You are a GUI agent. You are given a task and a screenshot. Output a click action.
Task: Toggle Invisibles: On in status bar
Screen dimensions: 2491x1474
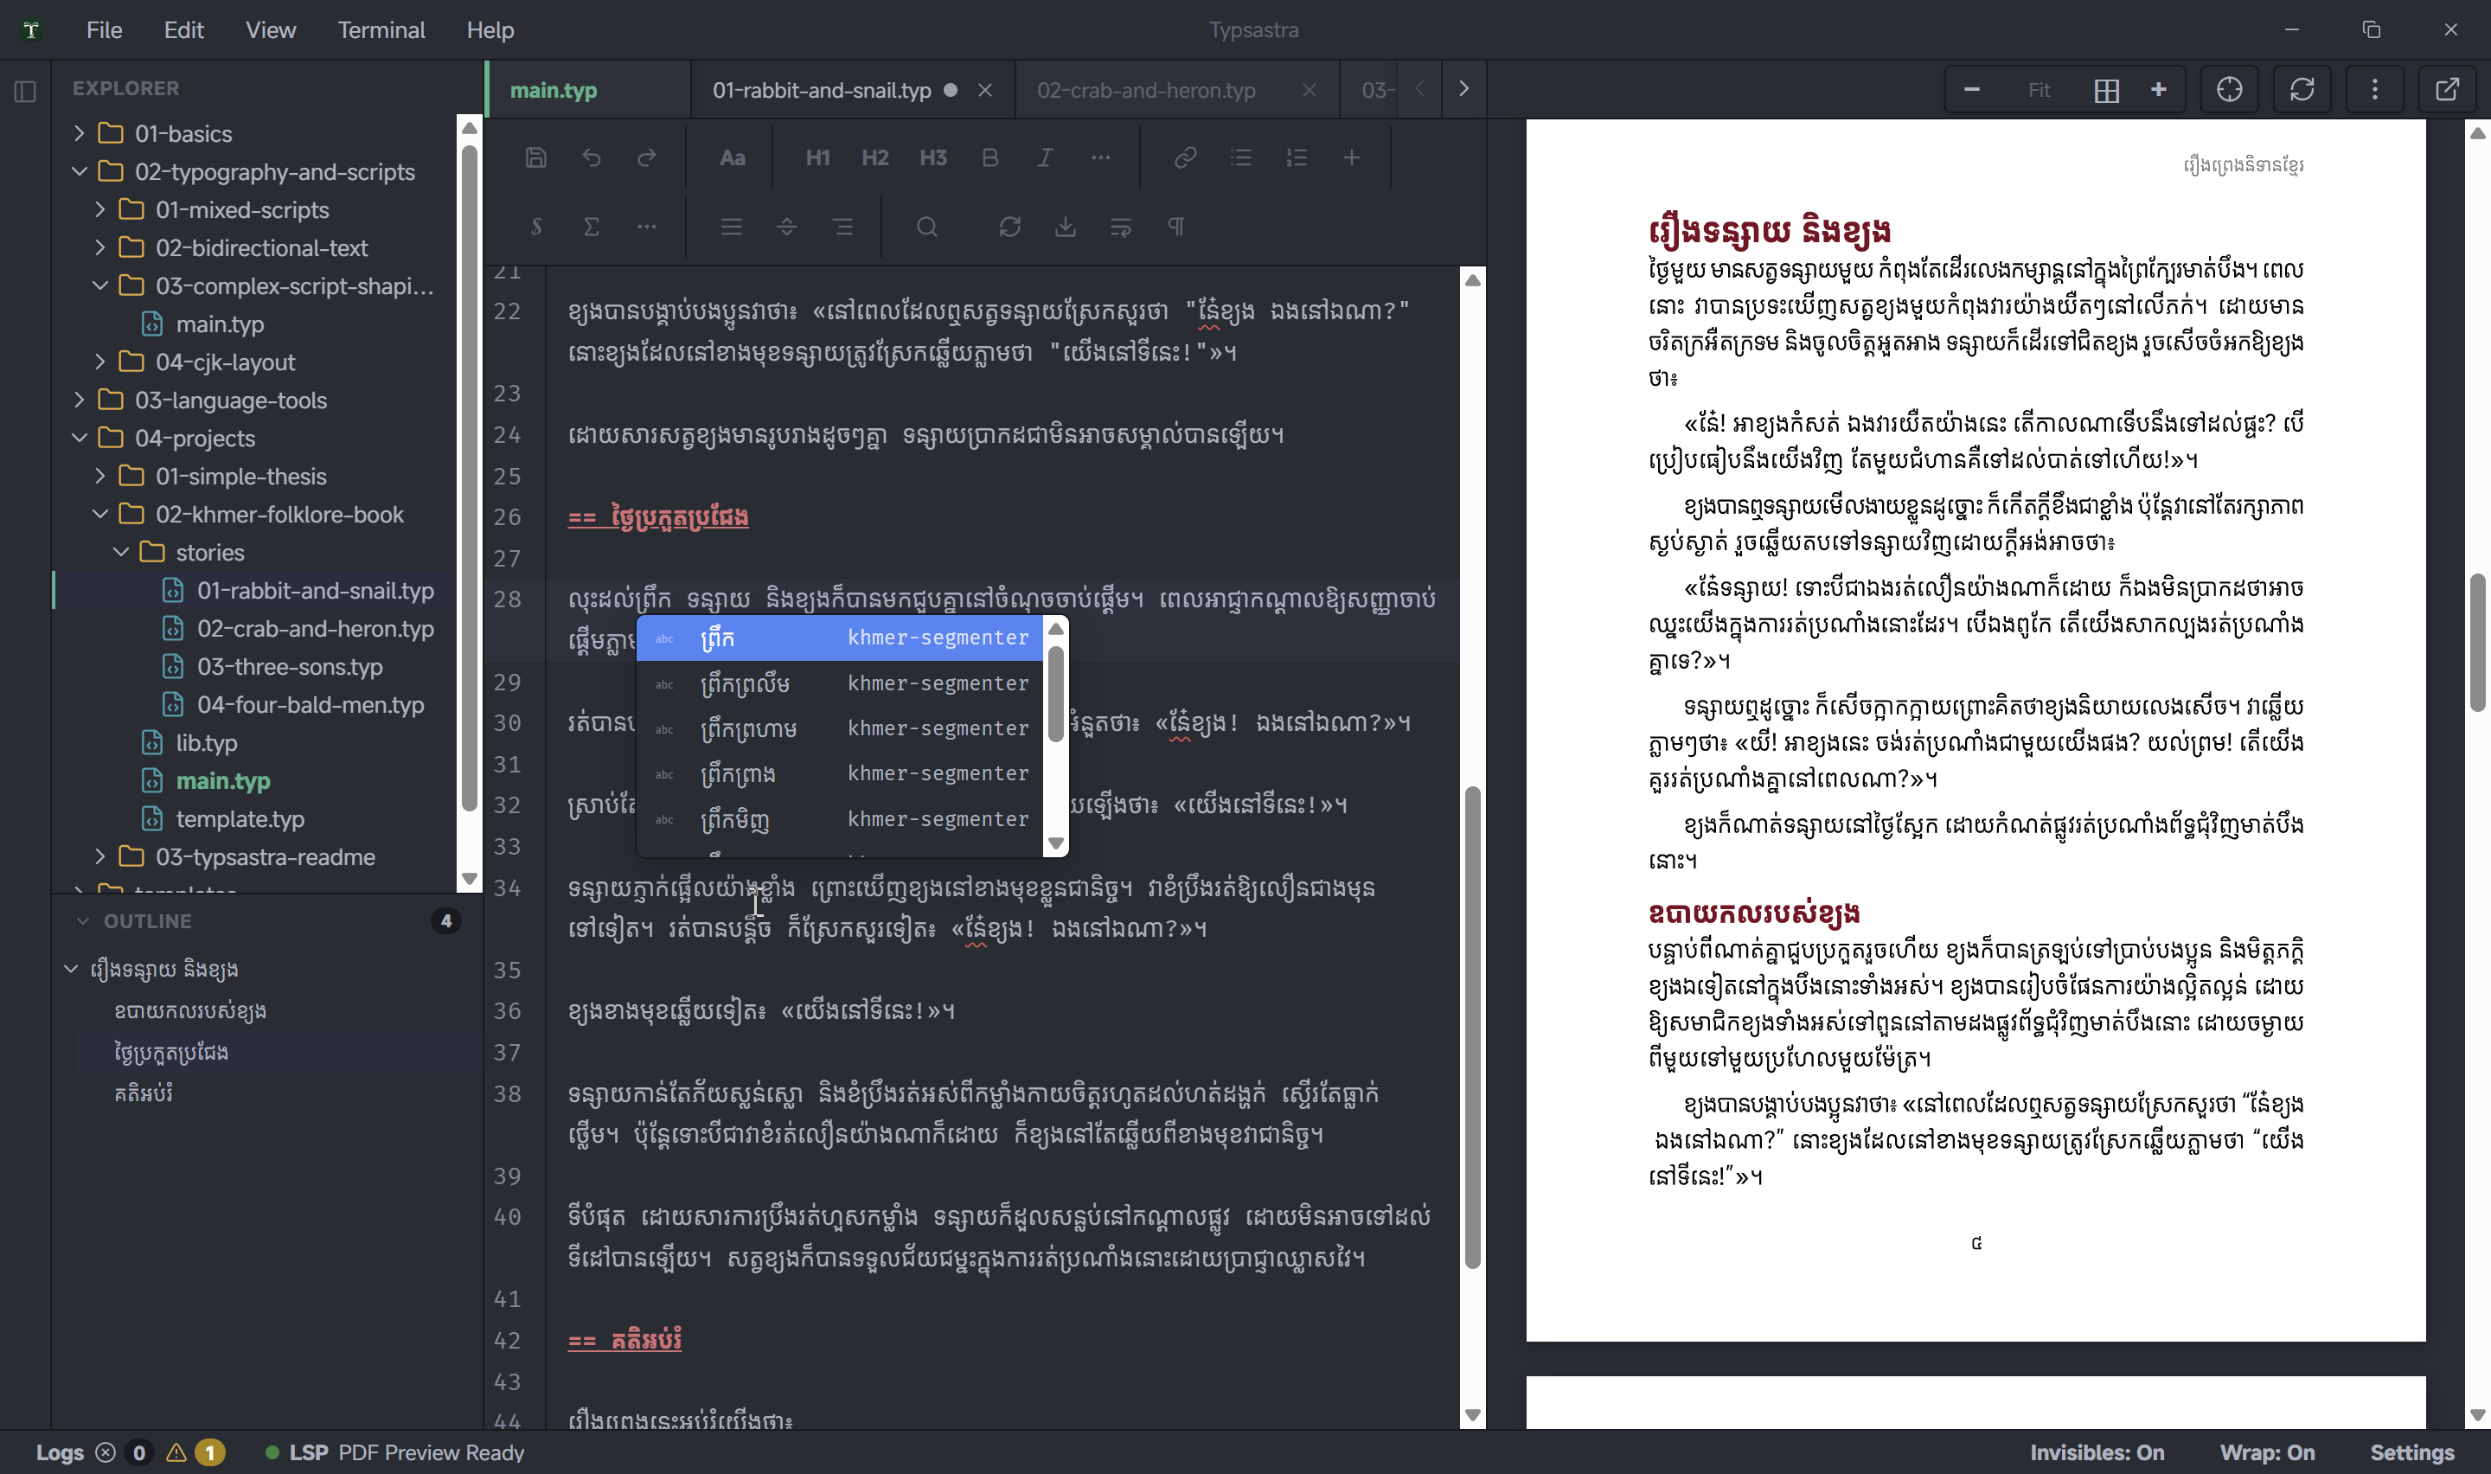(x=2096, y=1452)
